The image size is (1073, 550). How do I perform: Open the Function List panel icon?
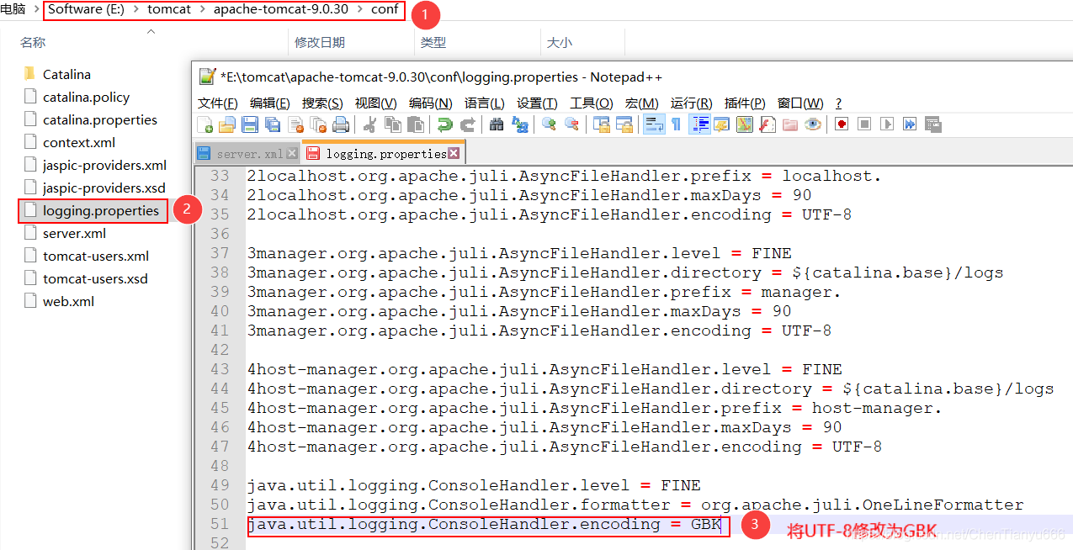(x=767, y=124)
